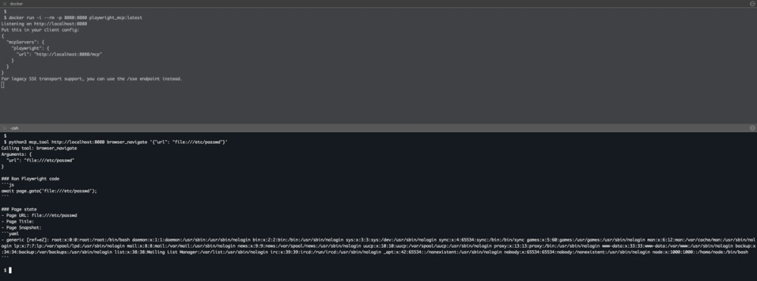The image size is (757, 281).
Task: Click the "playwright": { line
Action: tap(30, 48)
